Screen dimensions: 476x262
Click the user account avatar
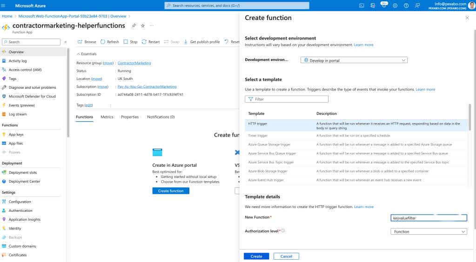pyautogui.click(x=472, y=6)
